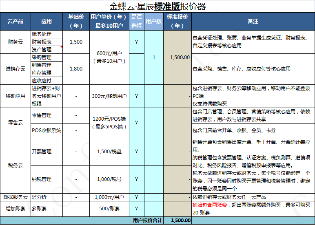Click the empty selection cell for 进销存云
The width and height of the screenshot is (315, 225).
click(137, 69)
